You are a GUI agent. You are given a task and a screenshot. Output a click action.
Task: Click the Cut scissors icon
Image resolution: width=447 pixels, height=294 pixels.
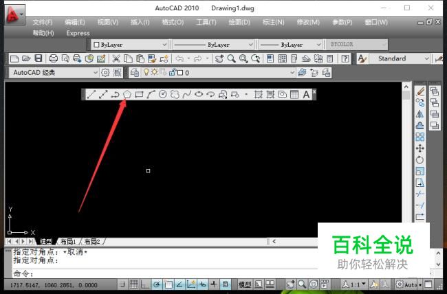pos(116,58)
